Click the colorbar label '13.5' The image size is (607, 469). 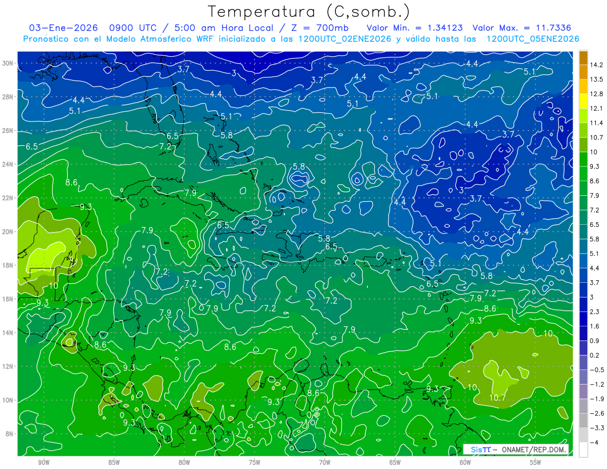pyautogui.click(x=596, y=79)
